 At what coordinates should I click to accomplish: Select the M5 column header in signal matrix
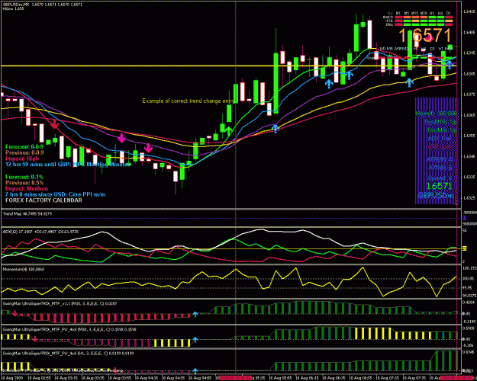tap(407, 14)
